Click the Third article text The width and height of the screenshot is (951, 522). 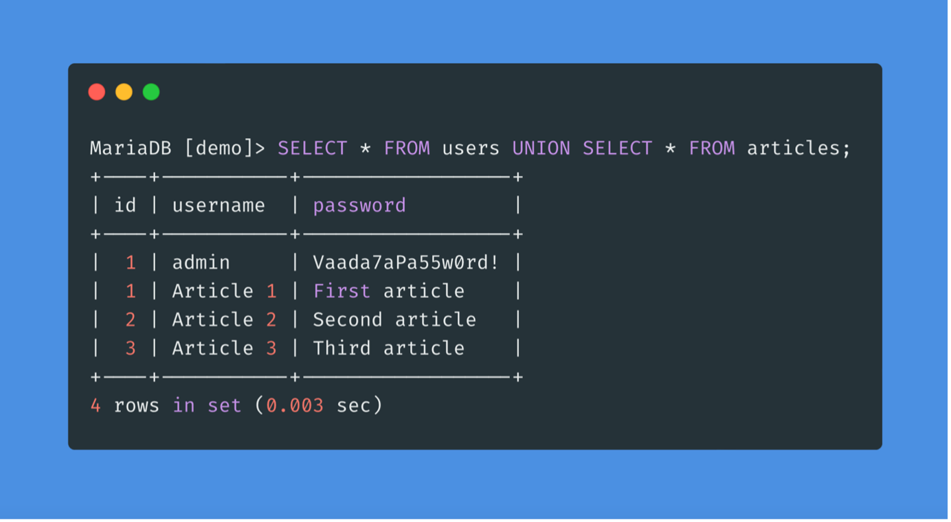tap(388, 348)
